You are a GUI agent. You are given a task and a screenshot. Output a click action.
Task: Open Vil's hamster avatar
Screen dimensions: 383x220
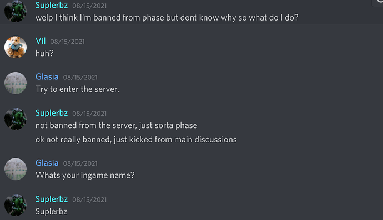(x=16, y=47)
